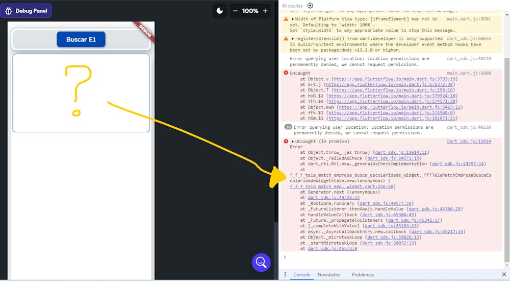Image resolution: width=510 pixels, height=281 pixels.
Task: Click warning icon of iframeElement message
Action: click(286, 19)
